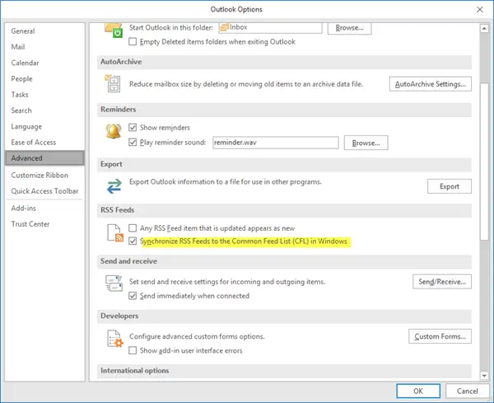The height and width of the screenshot is (403, 494).
Task: Click the Developers custom forms icon
Action: (115, 339)
